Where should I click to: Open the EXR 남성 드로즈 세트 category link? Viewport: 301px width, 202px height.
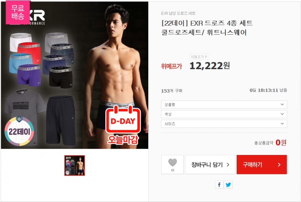[178, 13]
